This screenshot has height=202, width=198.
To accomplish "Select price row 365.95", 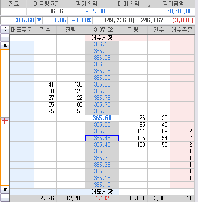I will pyautogui.click(x=102, y=71).
